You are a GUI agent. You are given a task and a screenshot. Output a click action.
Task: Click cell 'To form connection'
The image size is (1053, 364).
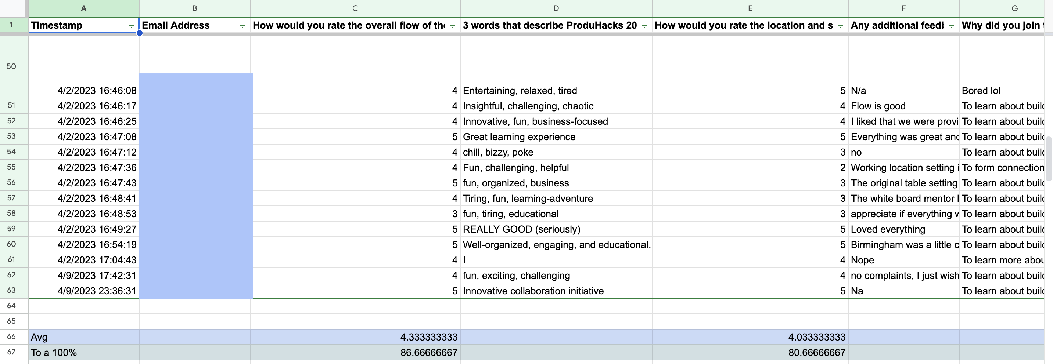[x=1002, y=168]
